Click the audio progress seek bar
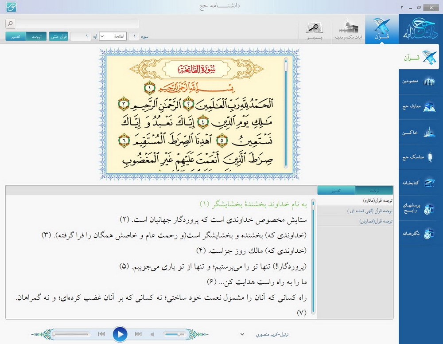This screenshot has height=344, width=443. point(71,334)
